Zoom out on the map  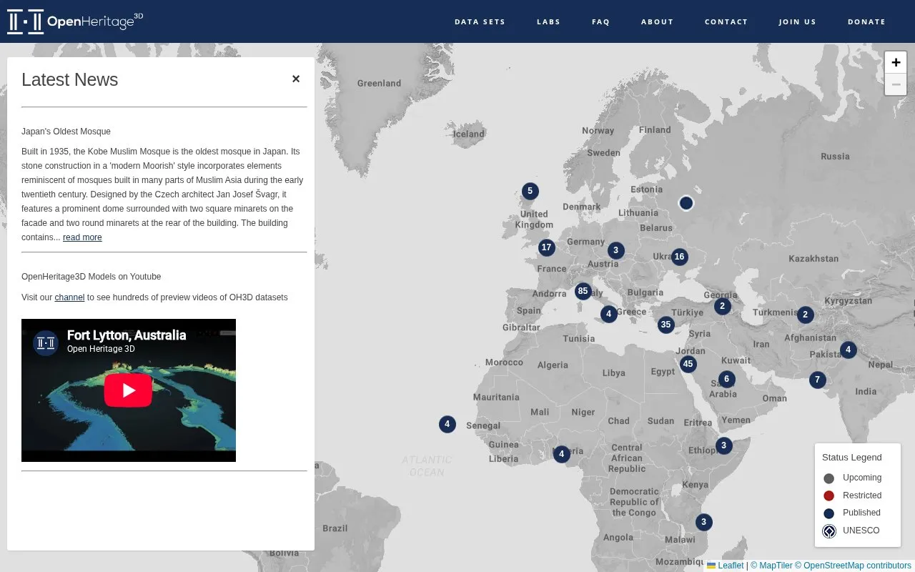point(896,84)
